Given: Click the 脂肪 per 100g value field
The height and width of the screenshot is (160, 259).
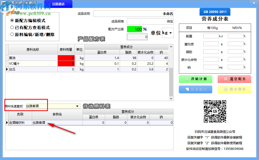Looking at the screenshot, I should tap(211, 52).
